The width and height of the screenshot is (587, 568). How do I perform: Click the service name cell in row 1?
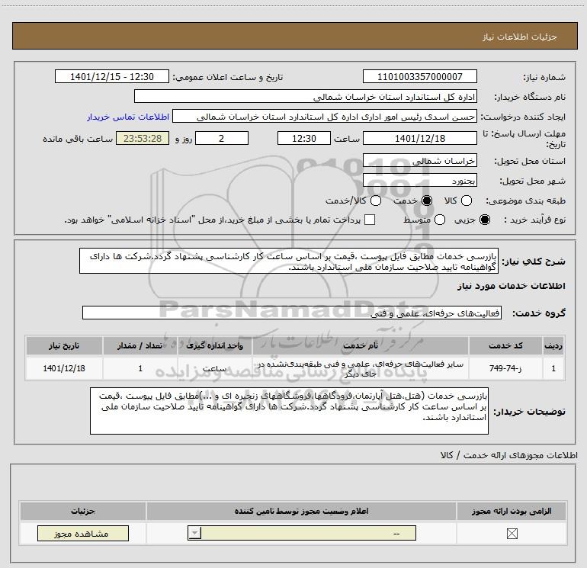[361, 368]
